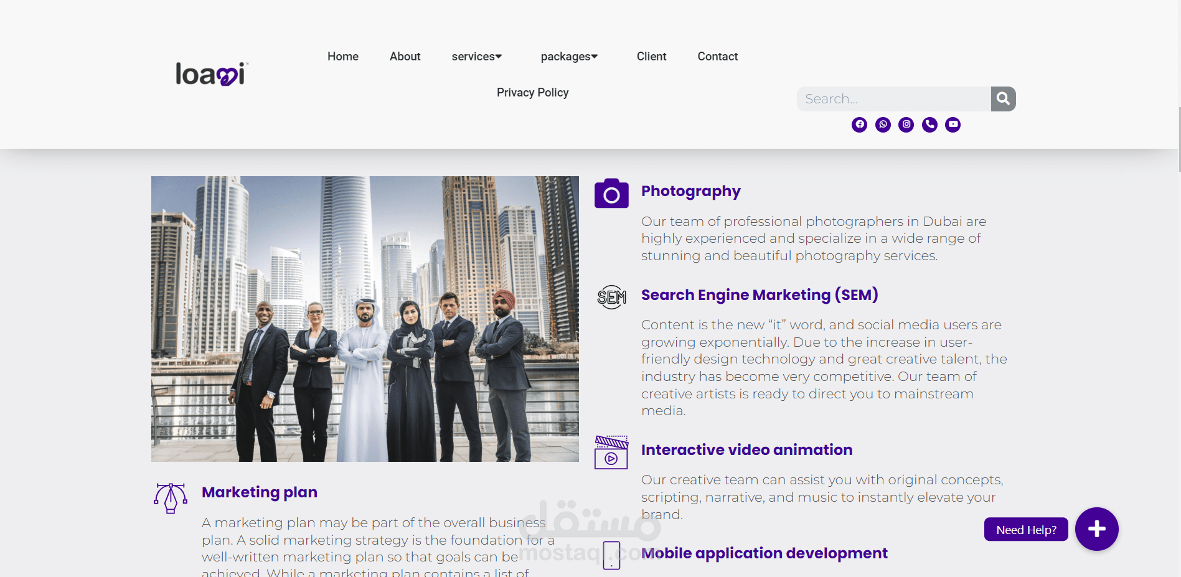1181x577 pixels.
Task: Open the Facebook social link icon
Action: click(x=859, y=124)
